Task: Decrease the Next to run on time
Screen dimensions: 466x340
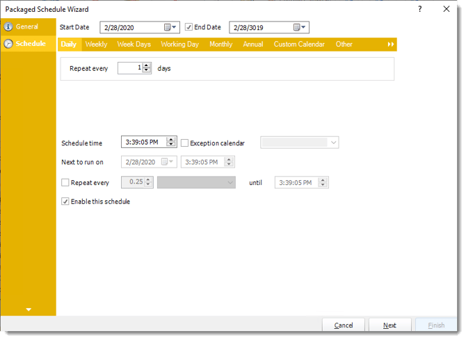Action: click(229, 164)
